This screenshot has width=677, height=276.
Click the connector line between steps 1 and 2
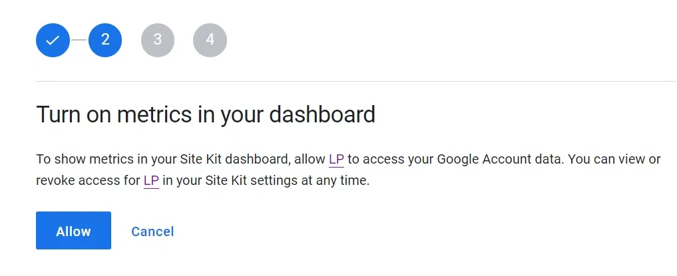point(79,40)
